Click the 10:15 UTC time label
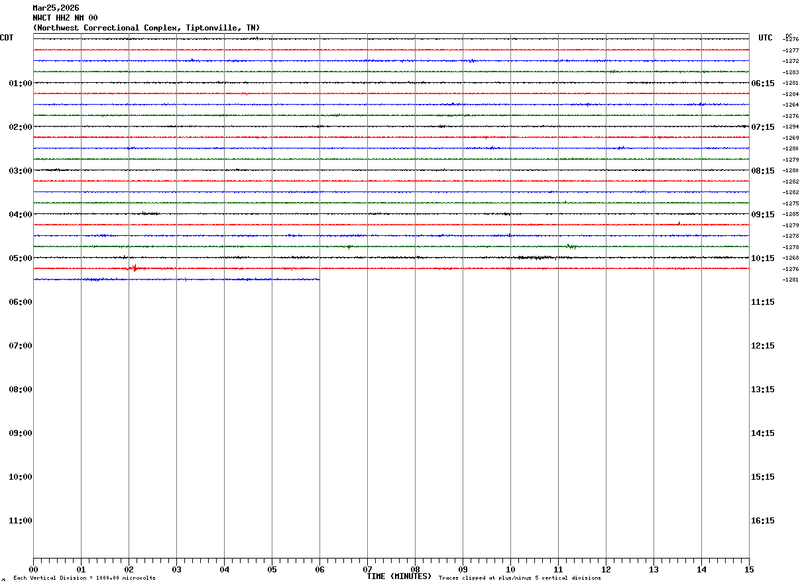This screenshot has width=802, height=587. coord(763,258)
